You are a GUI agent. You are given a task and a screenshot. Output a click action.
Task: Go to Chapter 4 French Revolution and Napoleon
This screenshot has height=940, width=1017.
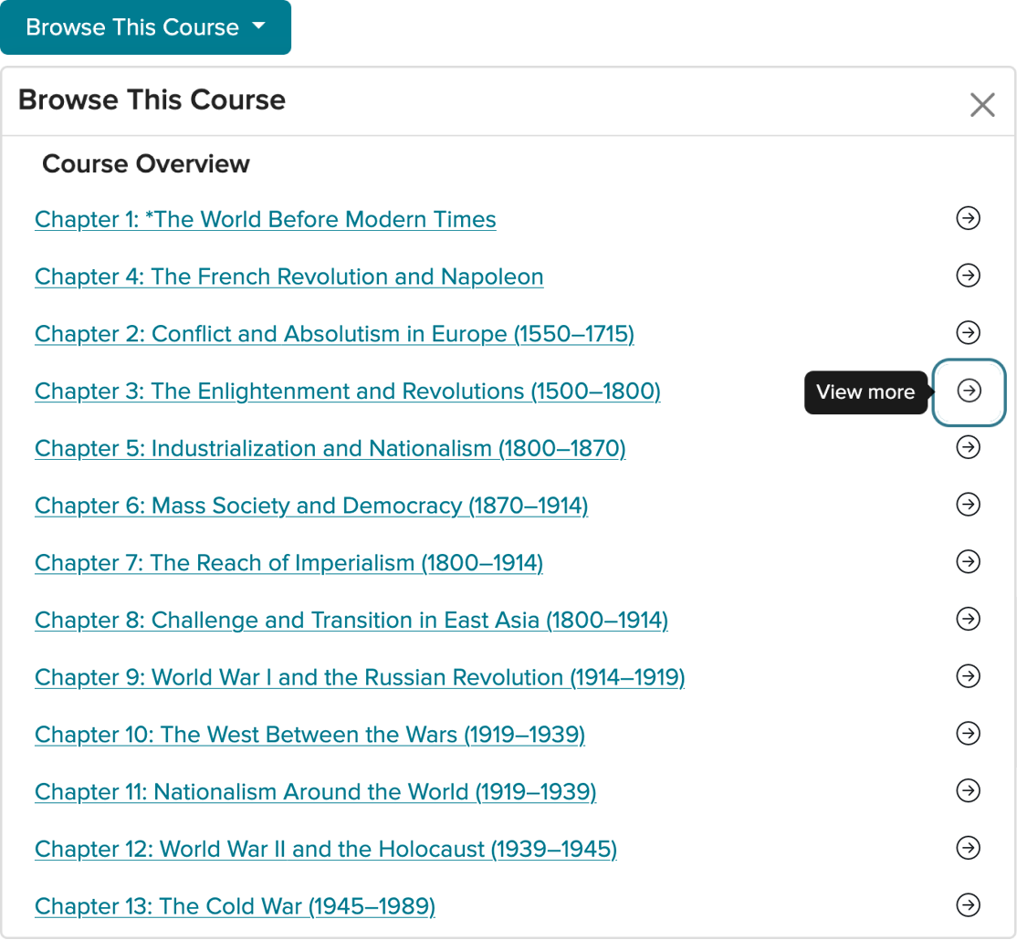point(288,277)
